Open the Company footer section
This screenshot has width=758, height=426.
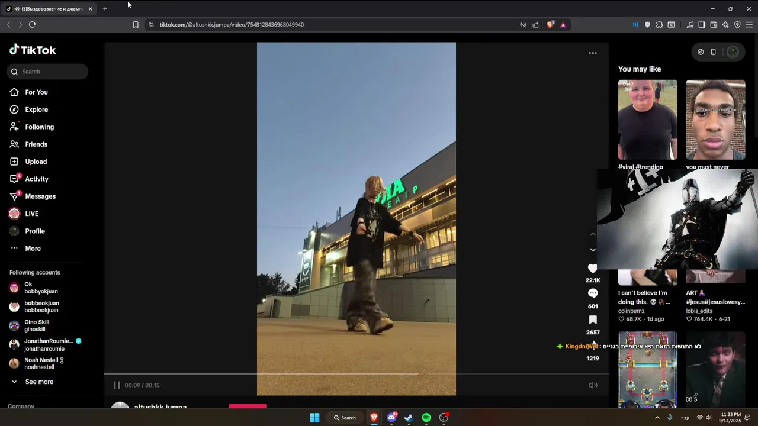click(21, 406)
